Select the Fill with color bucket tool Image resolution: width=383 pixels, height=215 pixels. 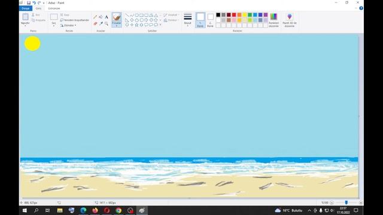click(x=101, y=17)
